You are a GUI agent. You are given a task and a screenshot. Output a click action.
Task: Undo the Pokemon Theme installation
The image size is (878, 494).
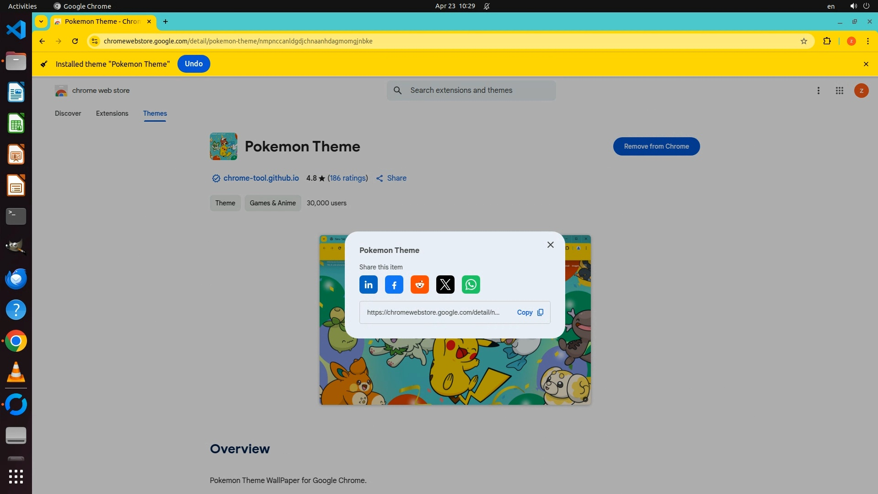193,64
